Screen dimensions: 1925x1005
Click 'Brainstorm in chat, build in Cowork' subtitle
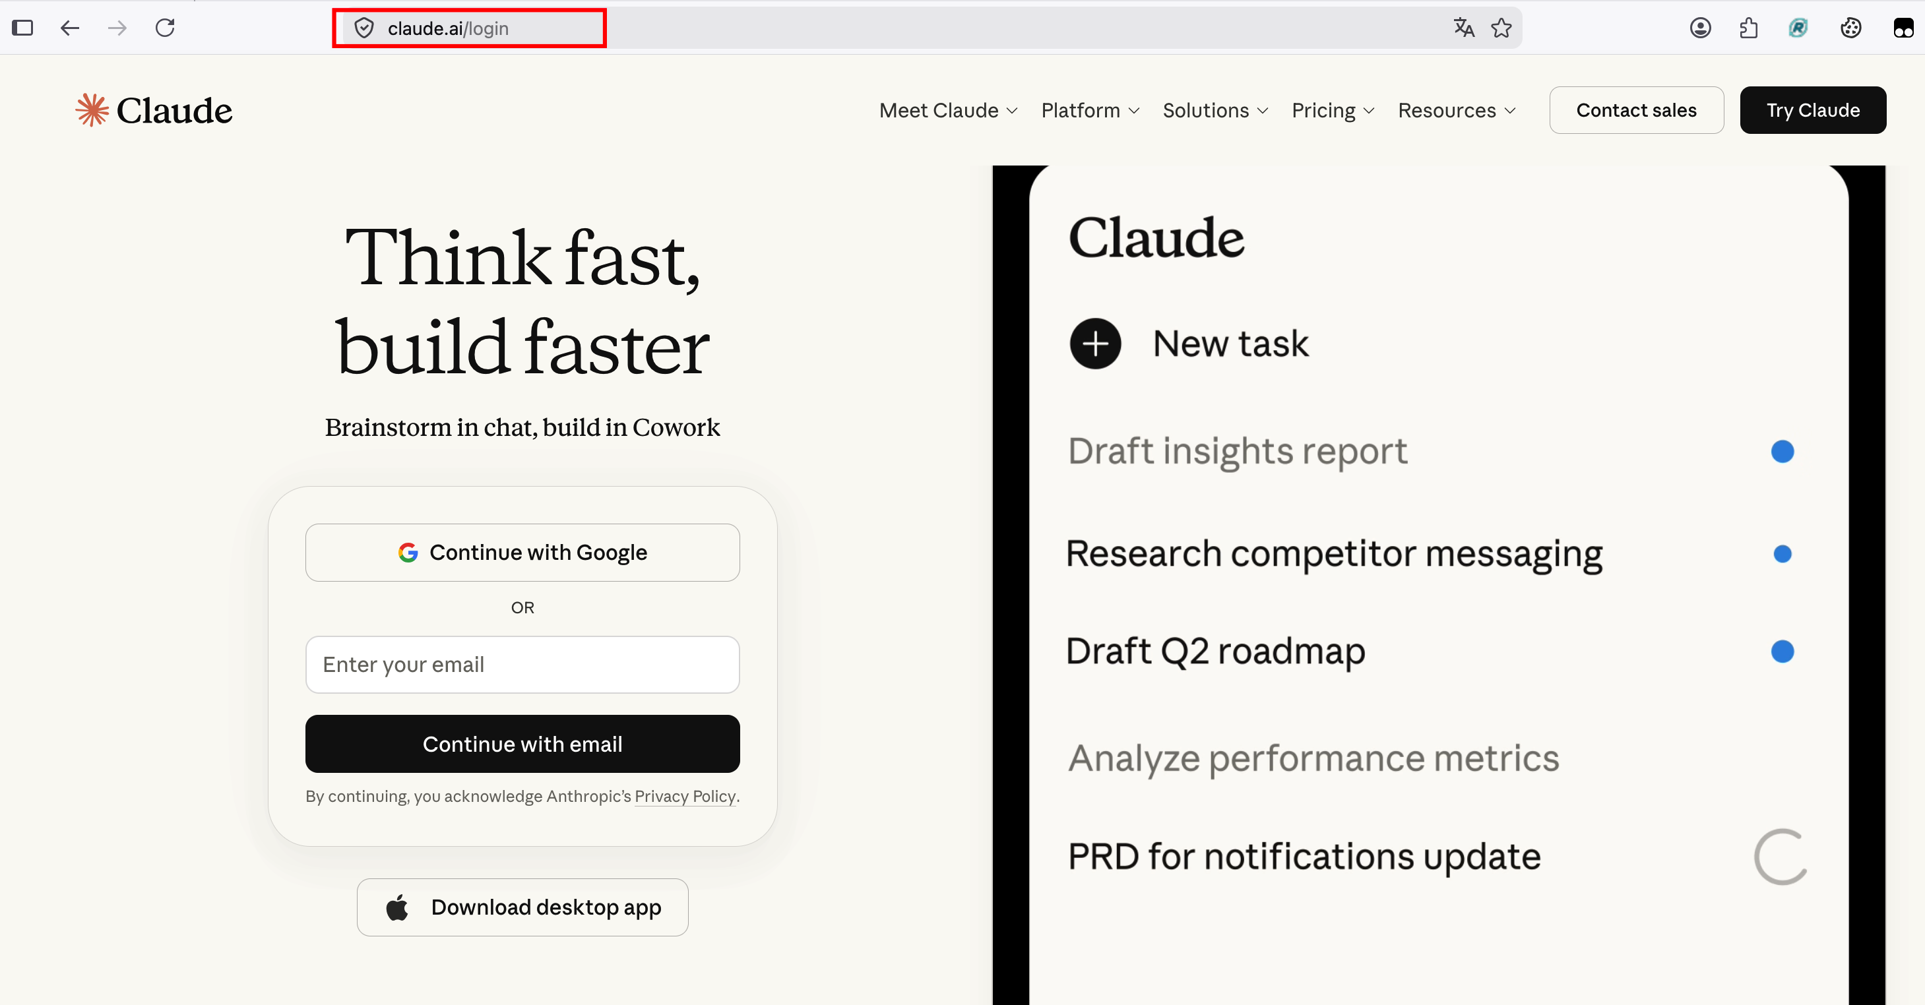coord(522,427)
